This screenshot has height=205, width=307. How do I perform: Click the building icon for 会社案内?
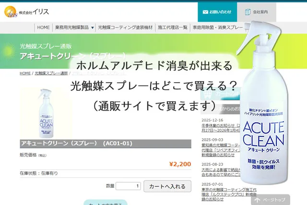[x=246, y=12]
